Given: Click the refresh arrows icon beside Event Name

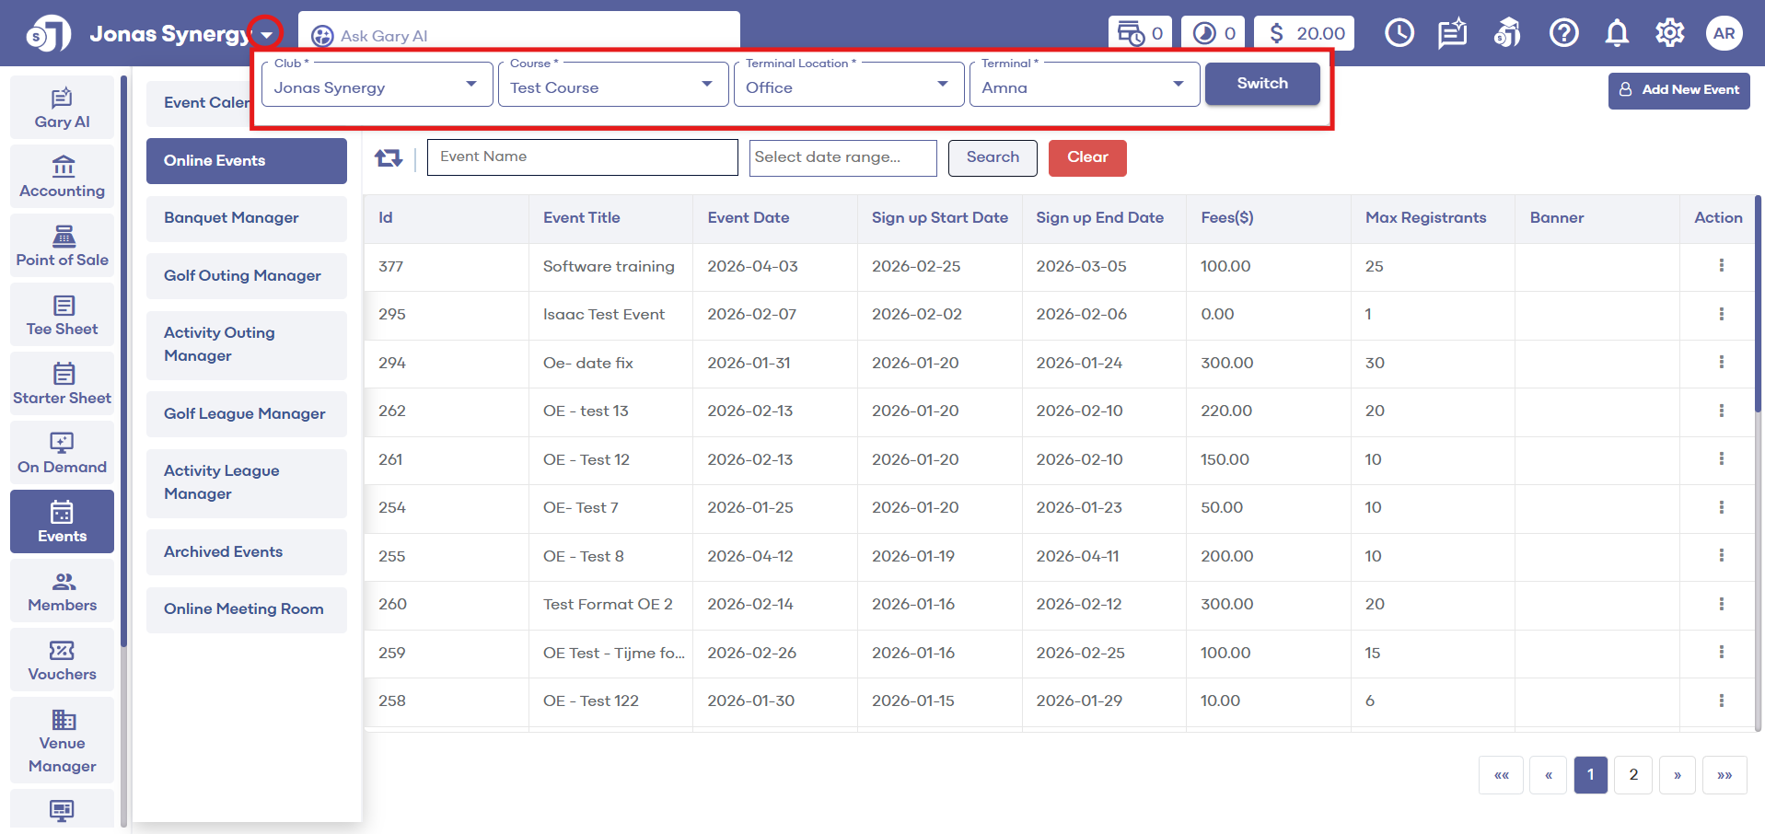Looking at the screenshot, I should [x=389, y=158].
